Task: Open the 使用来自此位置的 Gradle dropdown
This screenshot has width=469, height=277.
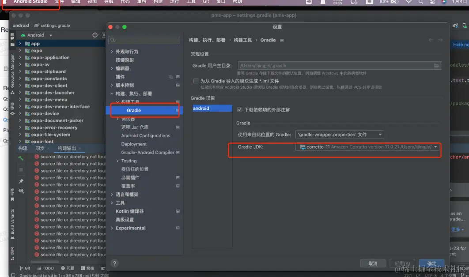Action: [x=340, y=135]
